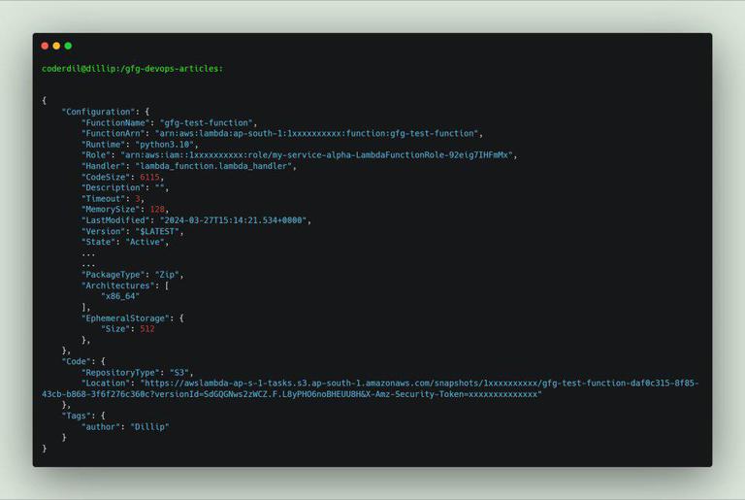Click the S3 RepositoryType value
Viewport: 745px width, 500px height.
(179, 373)
